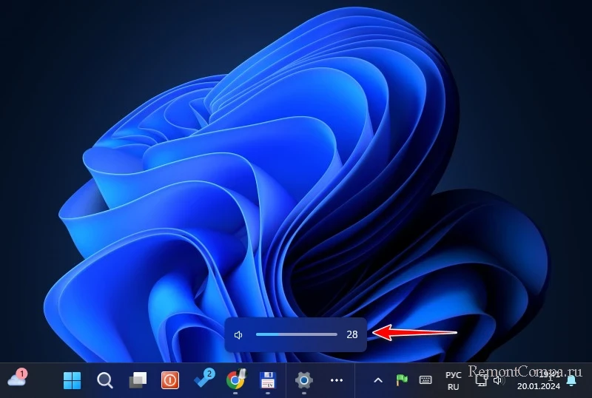The height and width of the screenshot is (398, 592).
Task: Open taskbar Search magnifier
Action: pos(105,380)
